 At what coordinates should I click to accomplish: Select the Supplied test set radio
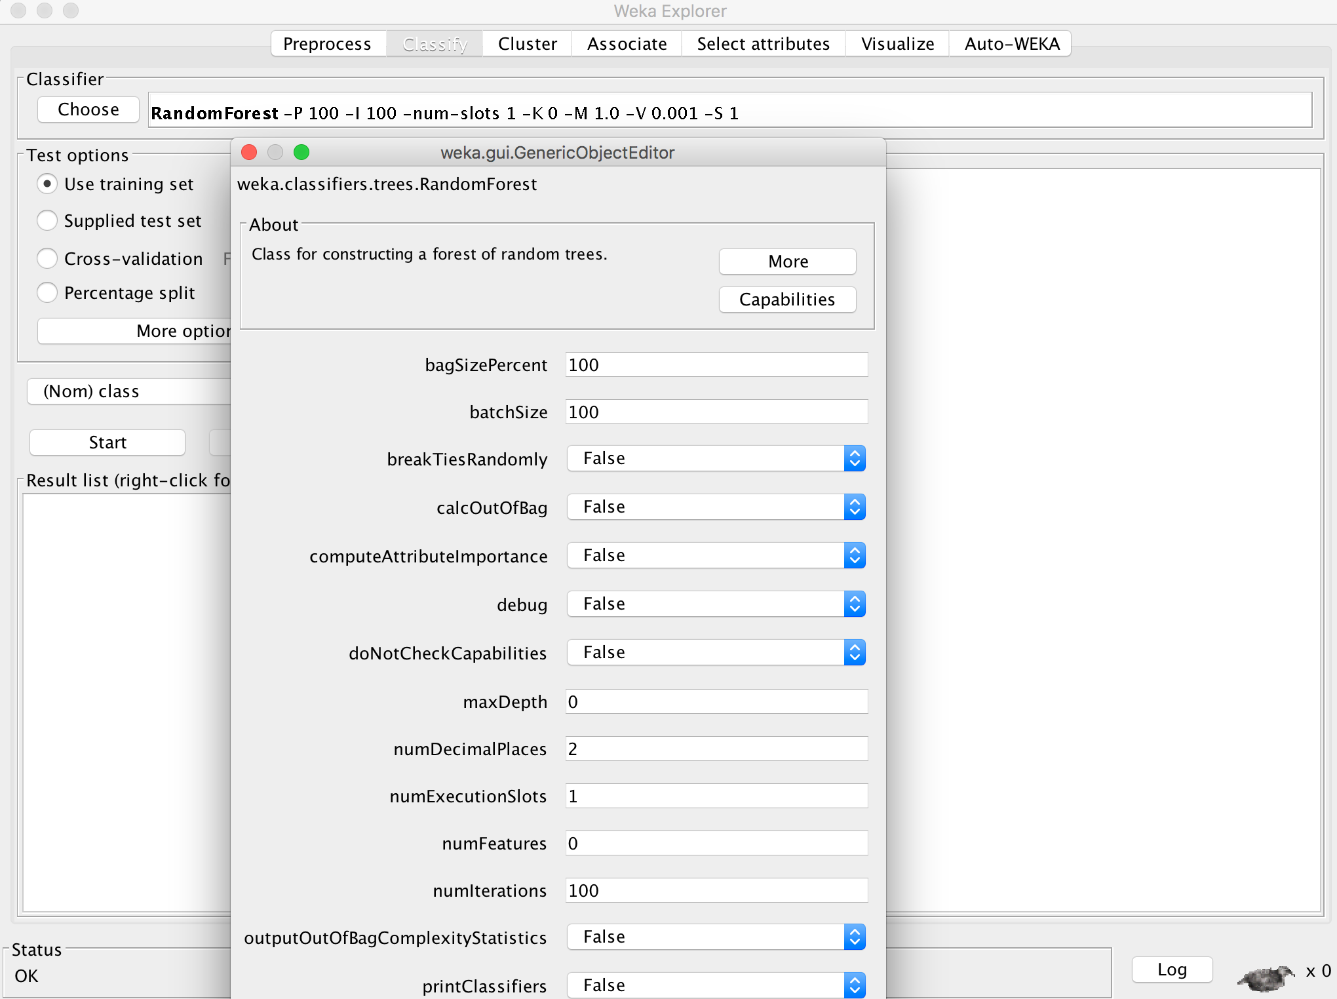[47, 221]
